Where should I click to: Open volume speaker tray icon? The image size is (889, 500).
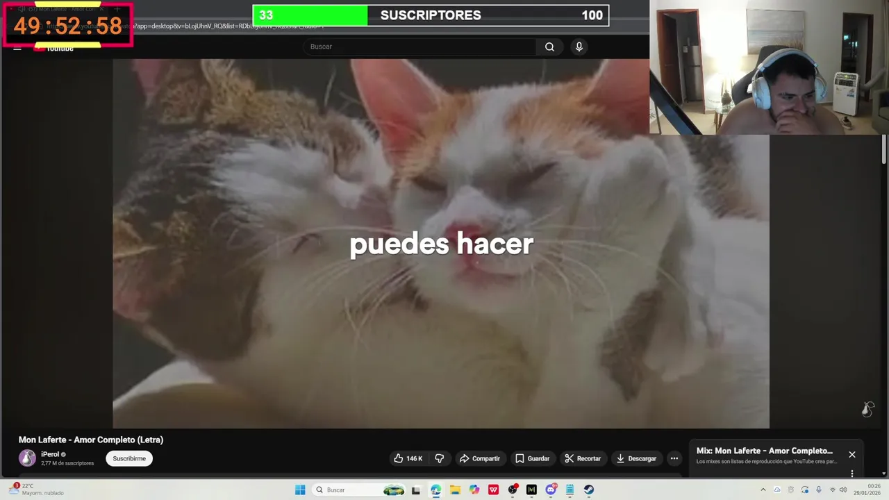843,490
